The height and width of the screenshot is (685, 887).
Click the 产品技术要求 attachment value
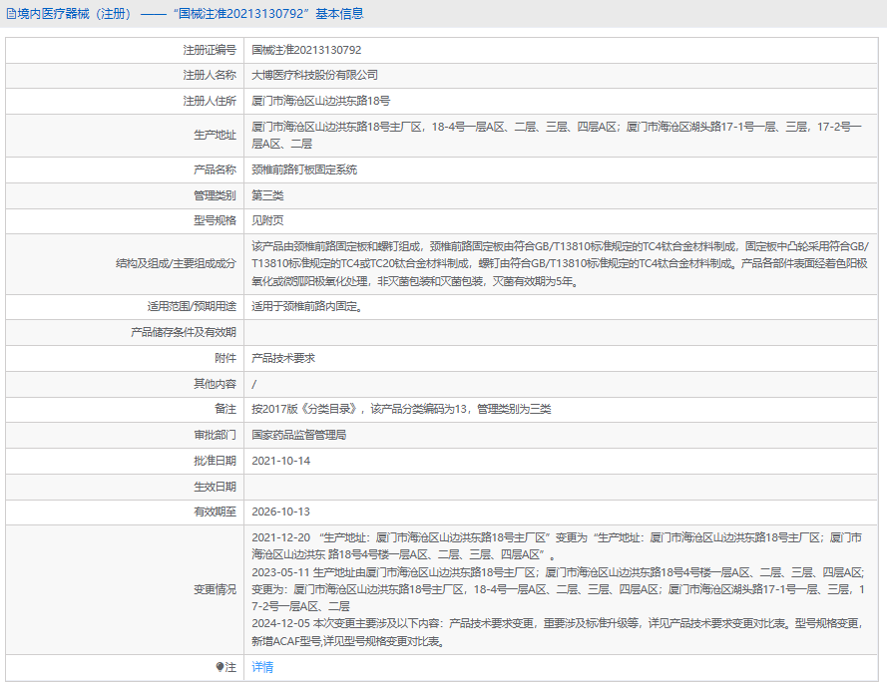point(283,357)
